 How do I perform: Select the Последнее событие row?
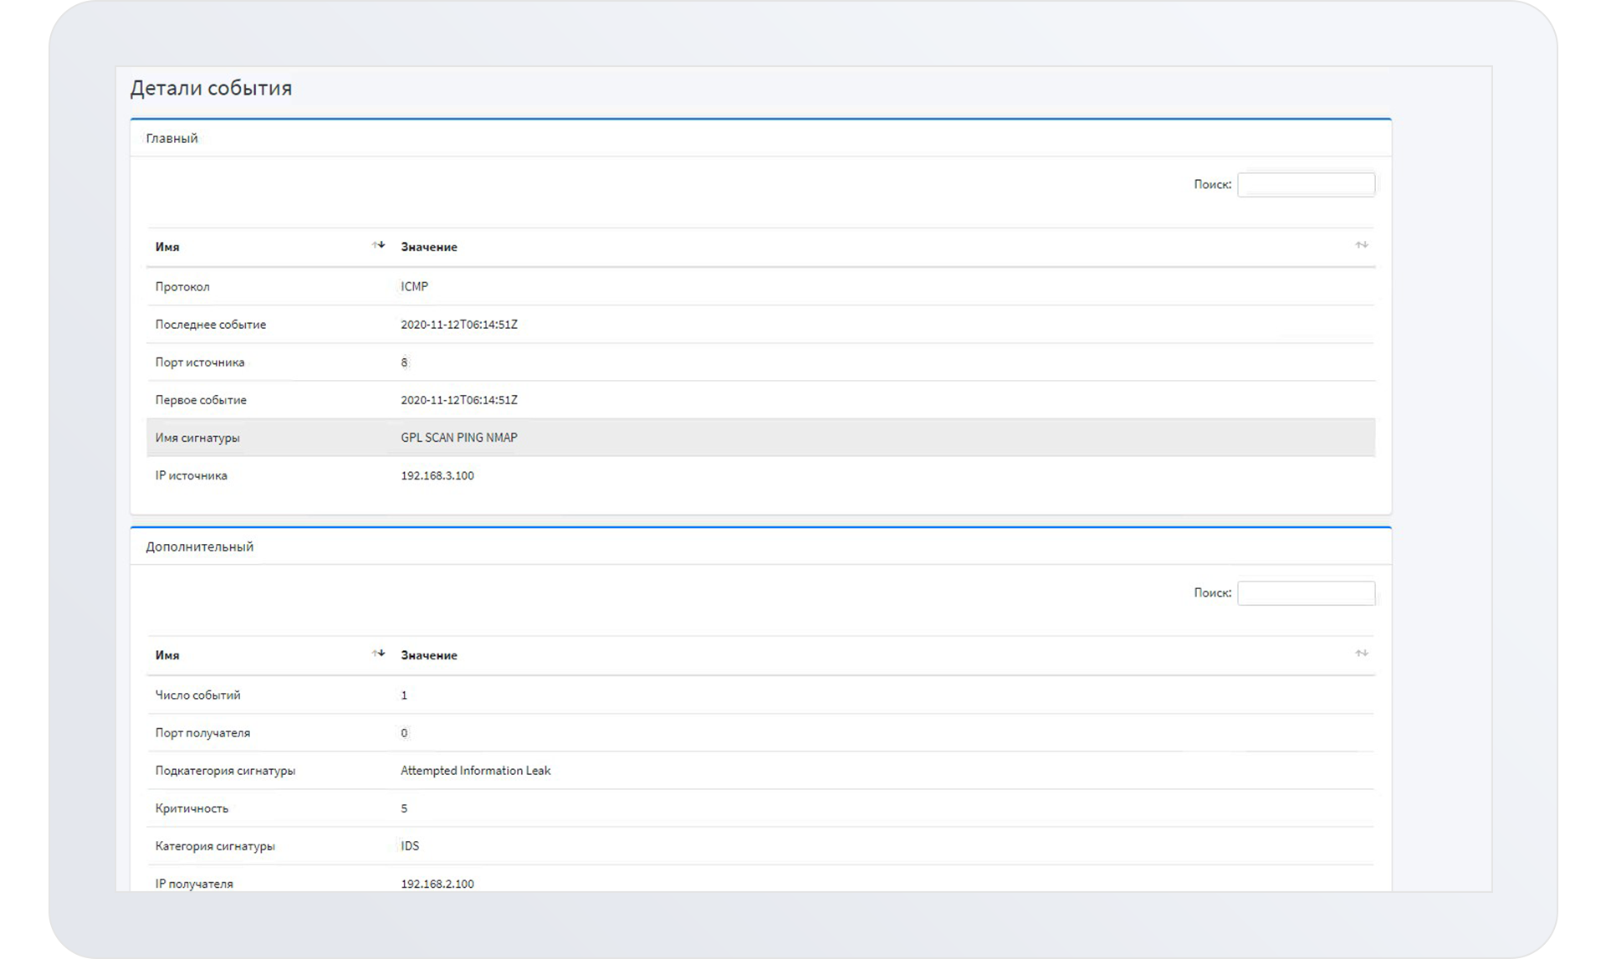tap(210, 324)
